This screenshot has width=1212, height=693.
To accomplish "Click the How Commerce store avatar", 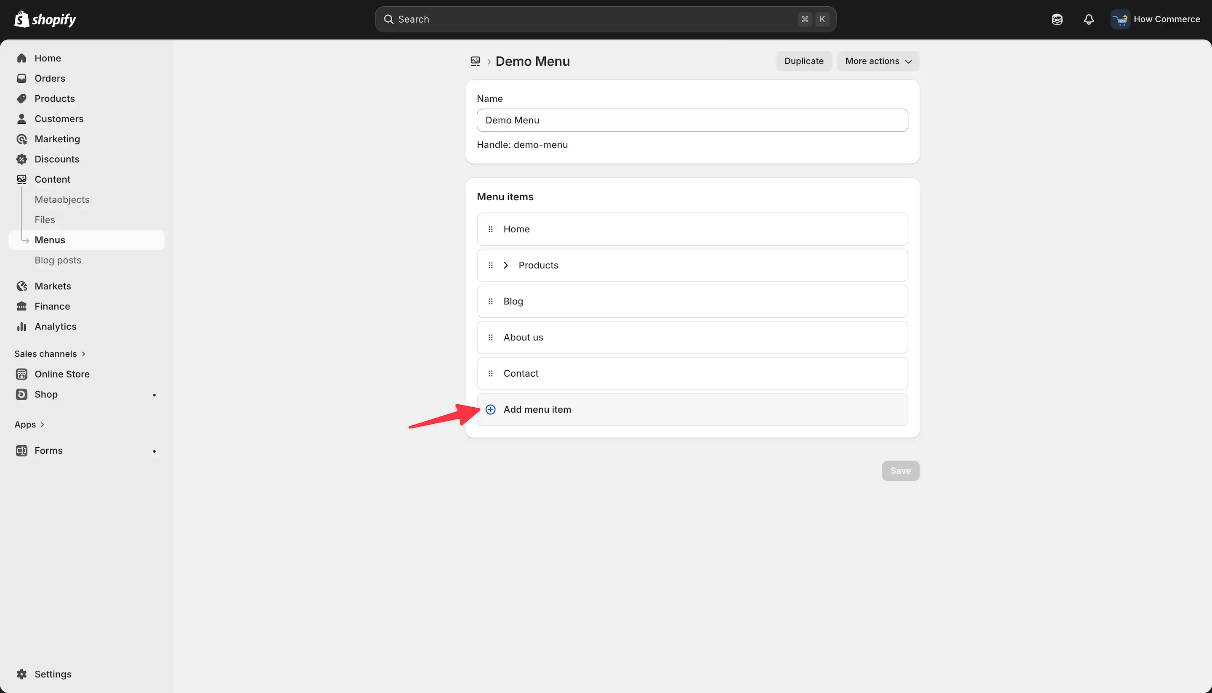I will point(1120,19).
